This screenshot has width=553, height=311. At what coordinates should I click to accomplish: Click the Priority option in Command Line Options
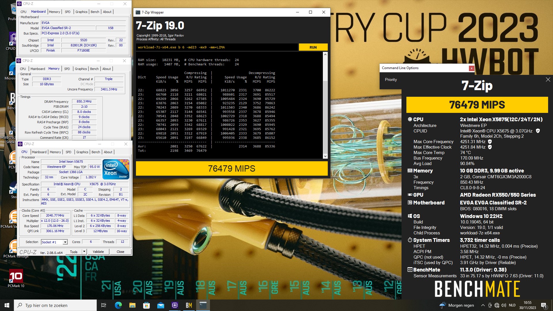[x=391, y=79]
